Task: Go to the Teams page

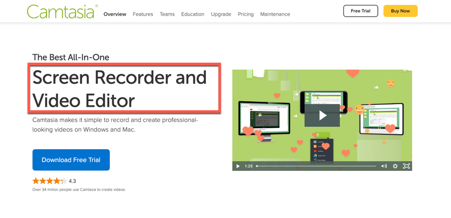Action: pos(167,14)
